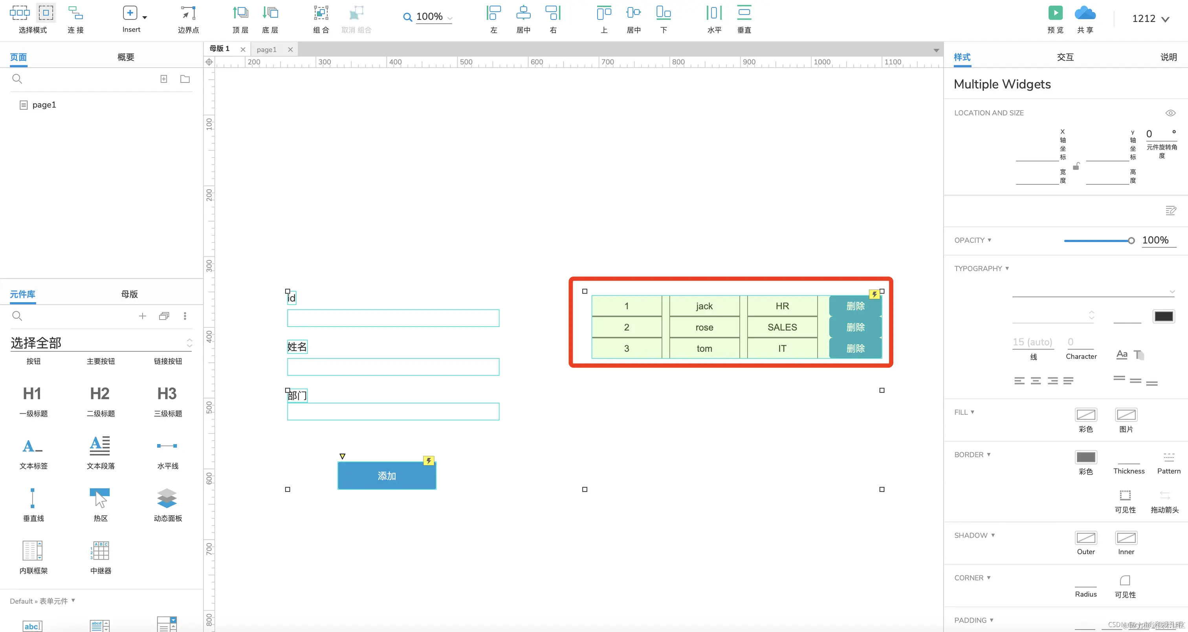Click Send to Back icon

270,13
